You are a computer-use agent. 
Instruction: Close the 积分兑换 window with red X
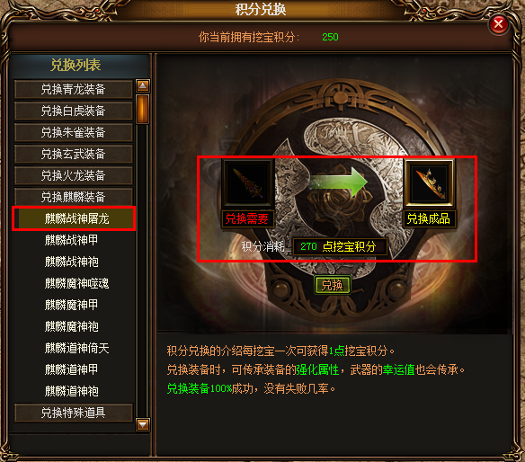(x=498, y=24)
